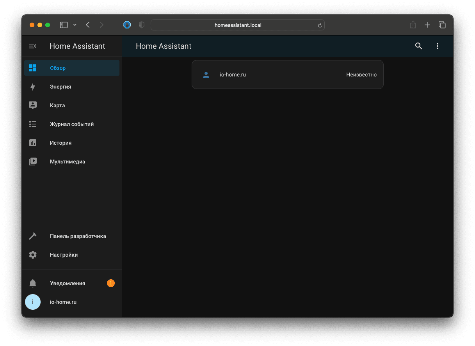Click the header Home Assistant title
475x346 pixels.
(164, 46)
